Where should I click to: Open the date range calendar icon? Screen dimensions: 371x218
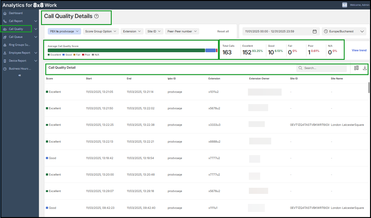(x=314, y=31)
